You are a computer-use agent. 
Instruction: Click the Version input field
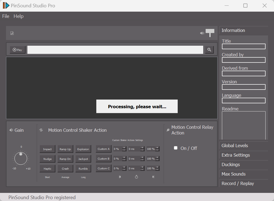point(244,87)
